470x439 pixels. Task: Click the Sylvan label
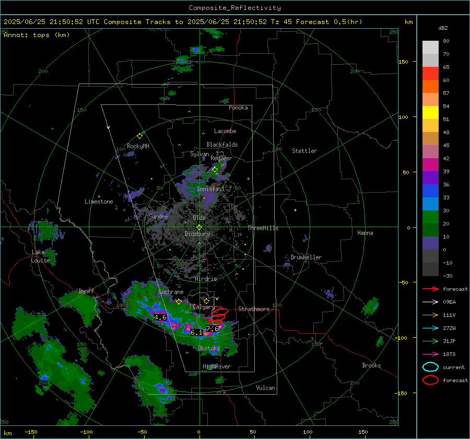[x=199, y=155]
